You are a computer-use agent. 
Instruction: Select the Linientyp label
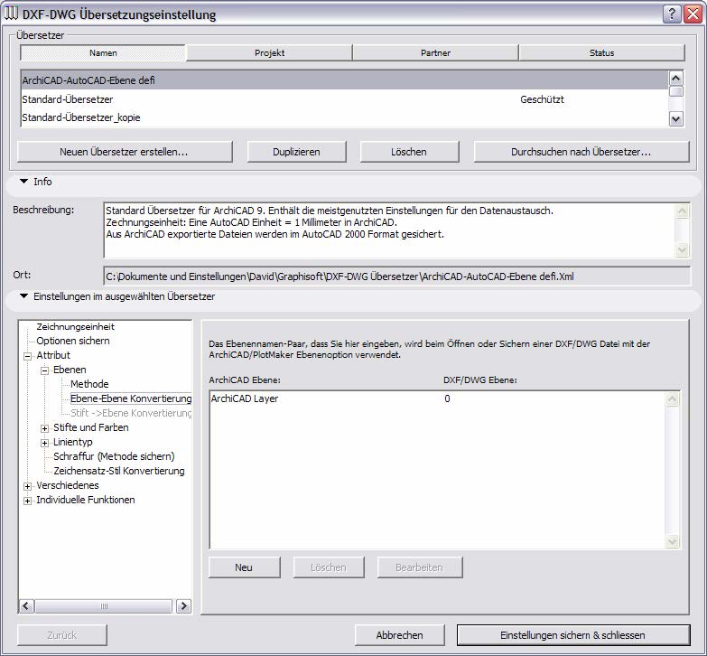(x=72, y=442)
